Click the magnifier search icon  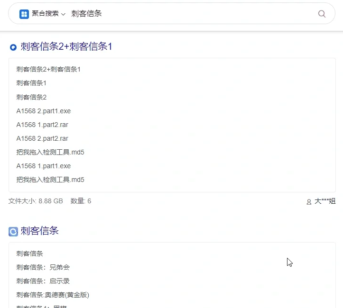(x=322, y=14)
